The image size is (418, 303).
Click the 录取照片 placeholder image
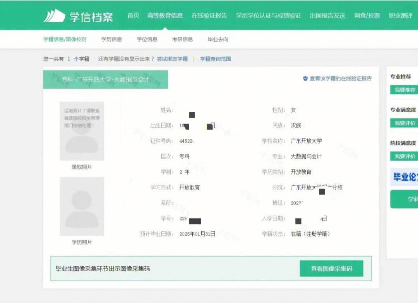(82, 131)
